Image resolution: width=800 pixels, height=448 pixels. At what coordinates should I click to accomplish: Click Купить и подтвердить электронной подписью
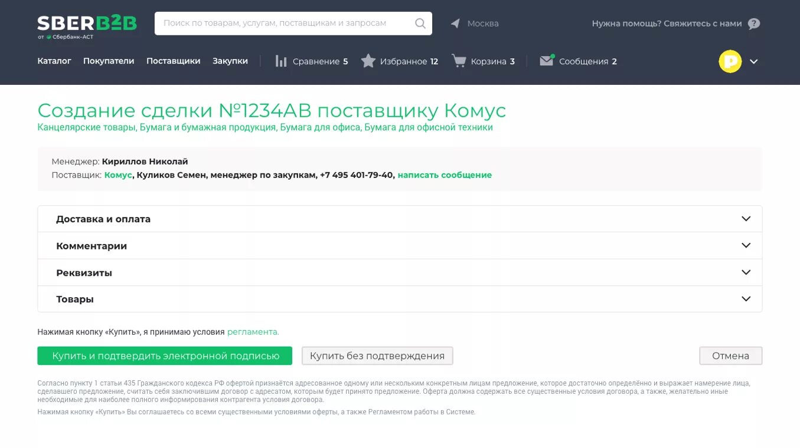click(165, 355)
